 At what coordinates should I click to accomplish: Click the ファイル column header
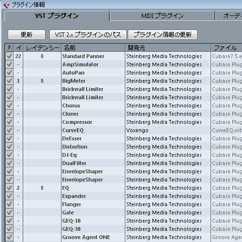point(227,48)
